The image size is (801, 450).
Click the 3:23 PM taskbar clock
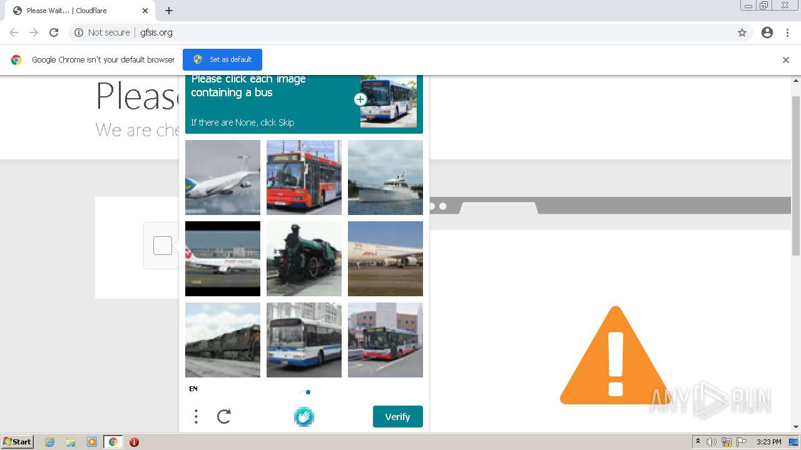click(x=769, y=442)
